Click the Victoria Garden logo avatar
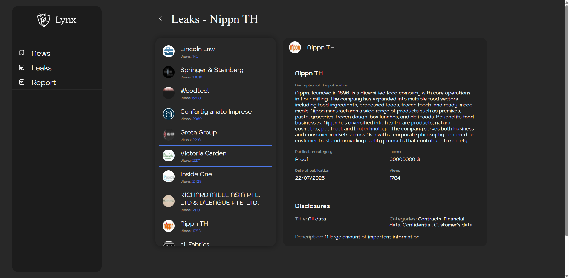The width and height of the screenshot is (569, 278). [169, 156]
